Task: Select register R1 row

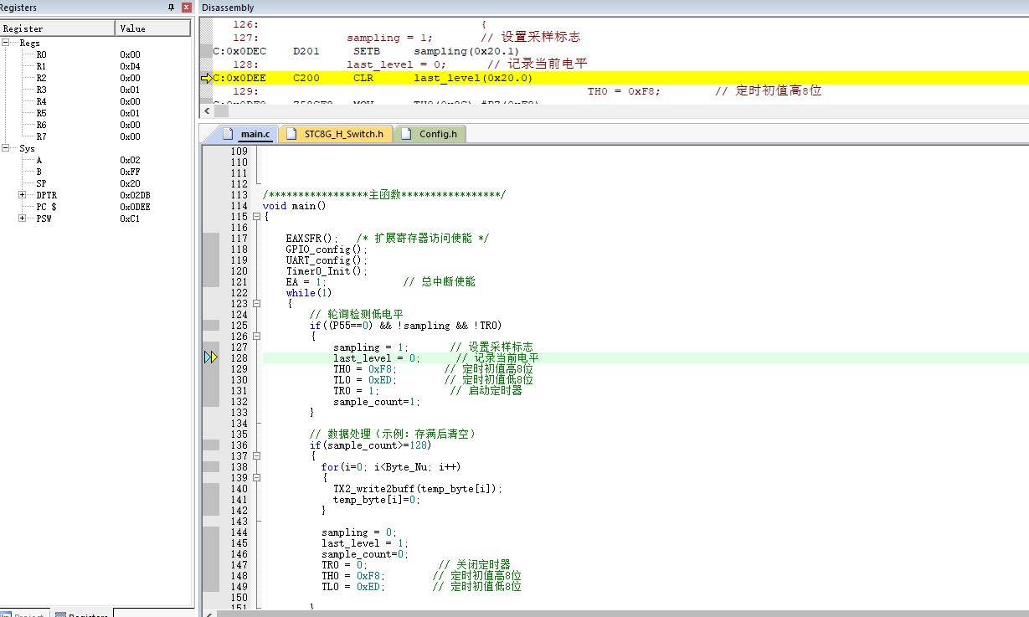Action: 95,66
